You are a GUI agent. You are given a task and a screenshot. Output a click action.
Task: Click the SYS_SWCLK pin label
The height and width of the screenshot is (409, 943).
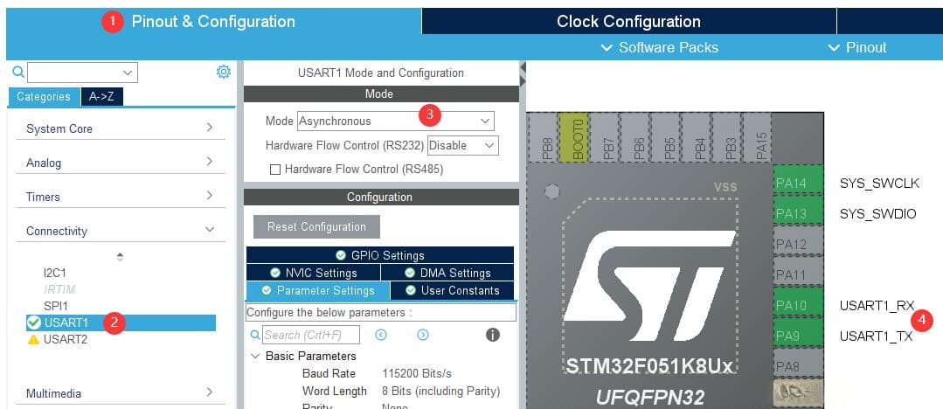pyautogui.click(x=880, y=184)
